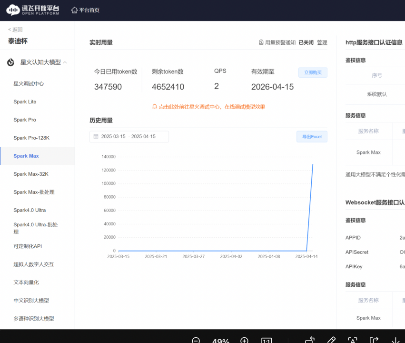Click the 泰迪杯 application name
Viewport: 405px width, 343px height.
click(x=18, y=41)
